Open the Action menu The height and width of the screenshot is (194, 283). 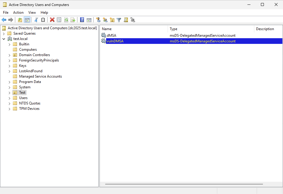pos(18,13)
